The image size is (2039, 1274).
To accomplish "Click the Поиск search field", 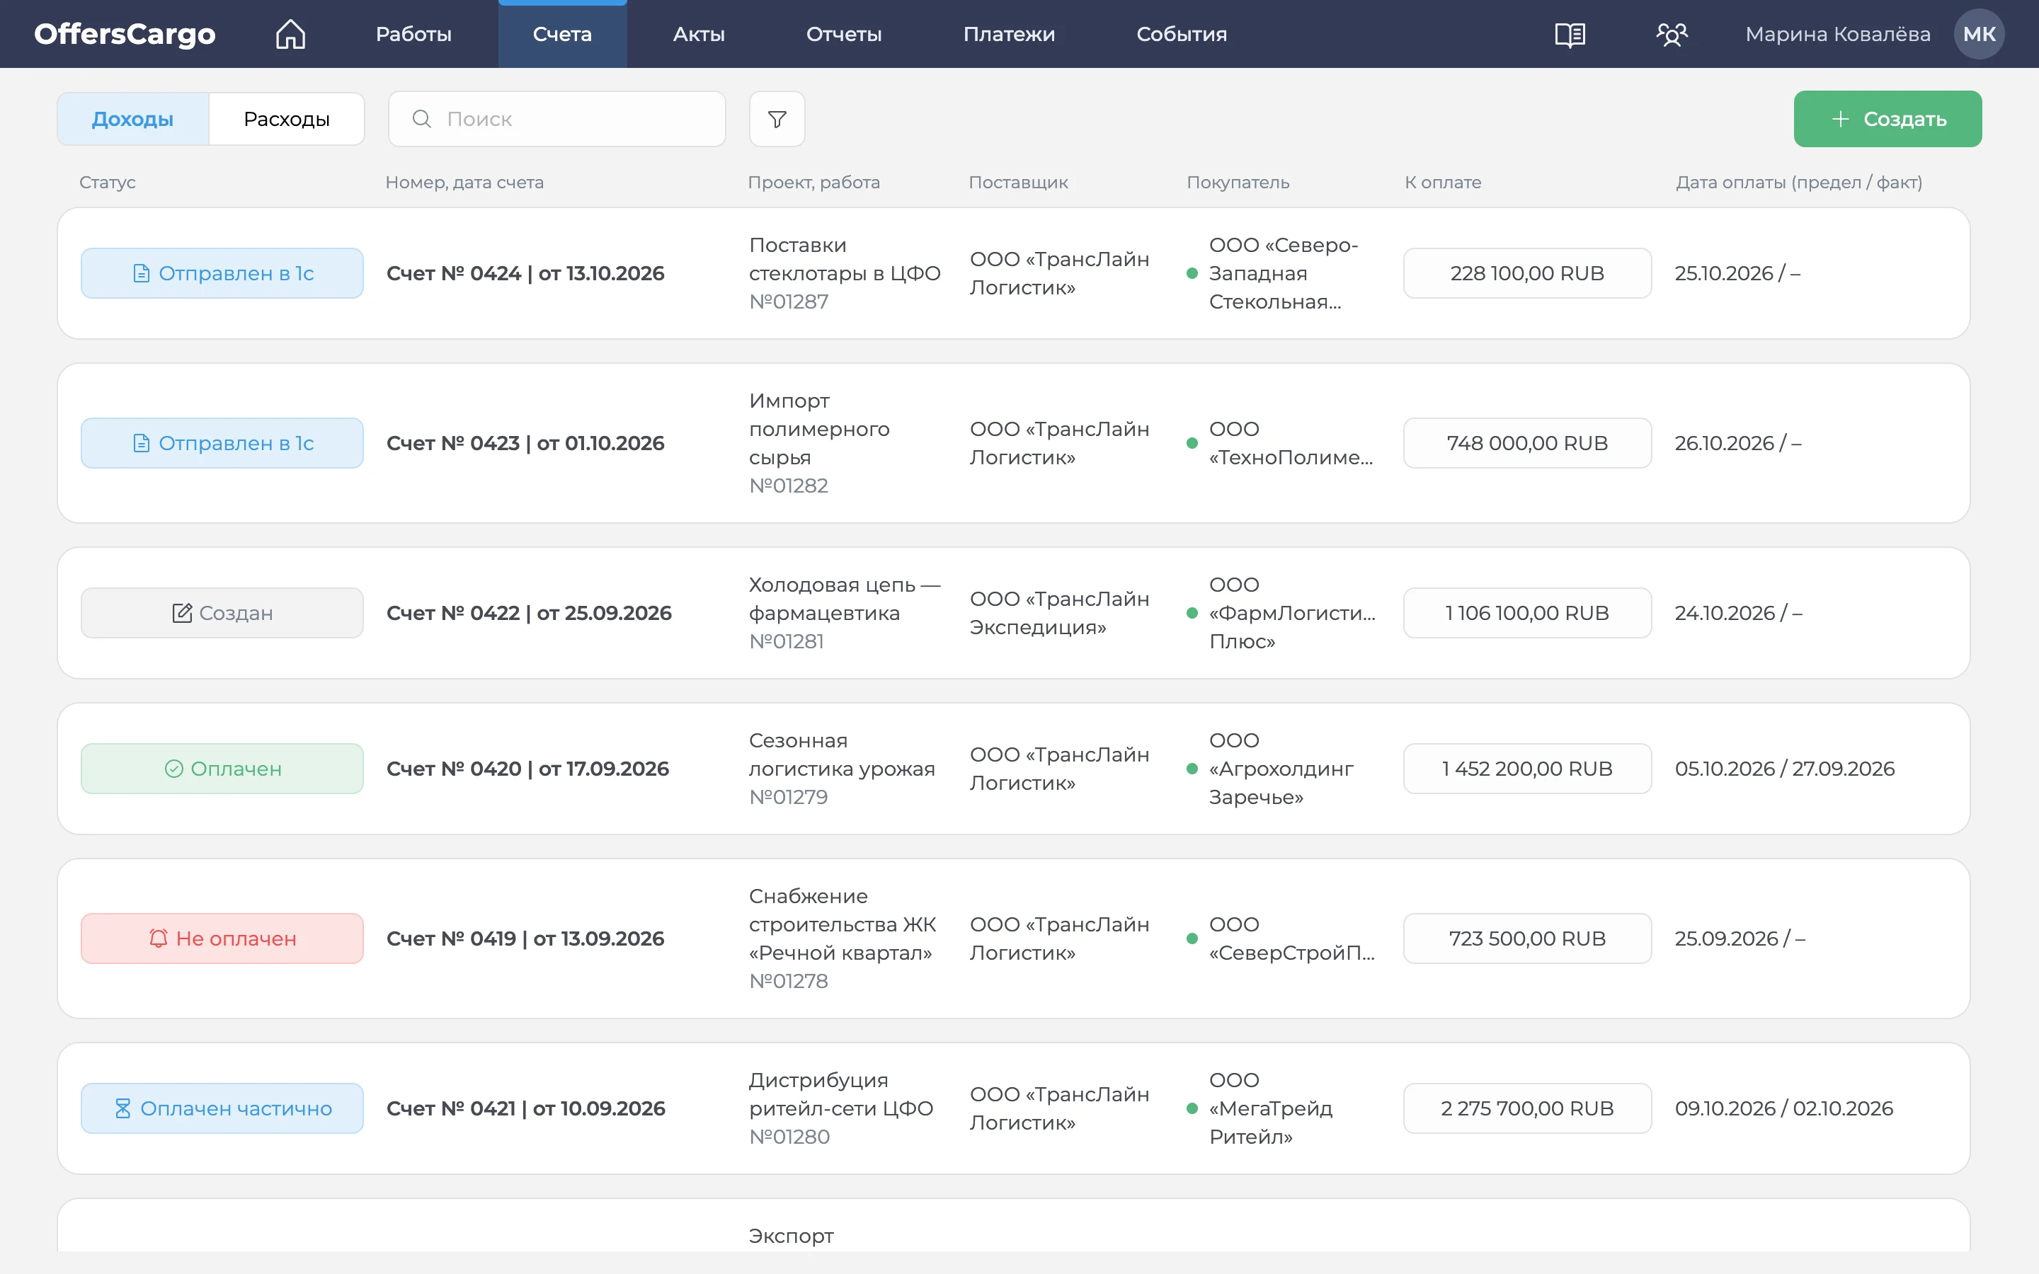I will (x=557, y=119).
